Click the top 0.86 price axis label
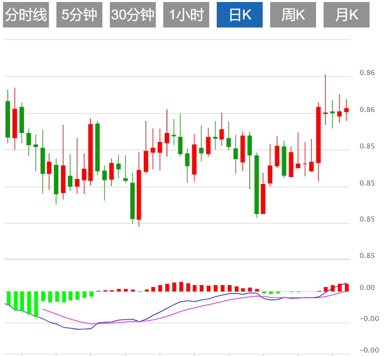This screenshot has width=388, height=356. tap(367, 72)
